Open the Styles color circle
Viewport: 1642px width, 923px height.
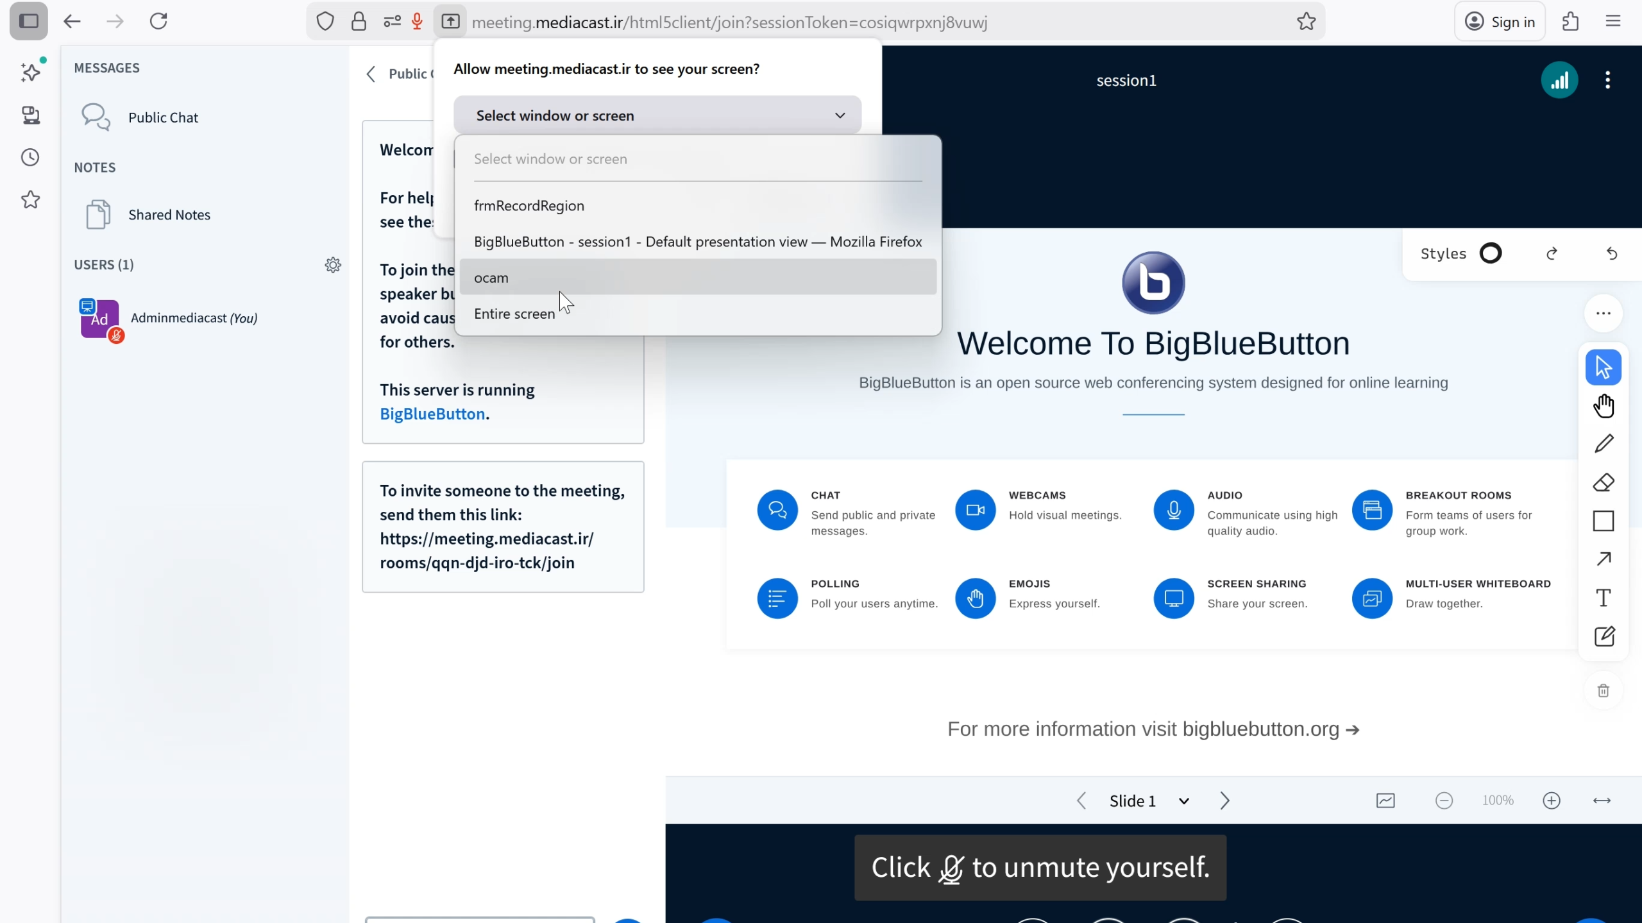coord(1491,253)
